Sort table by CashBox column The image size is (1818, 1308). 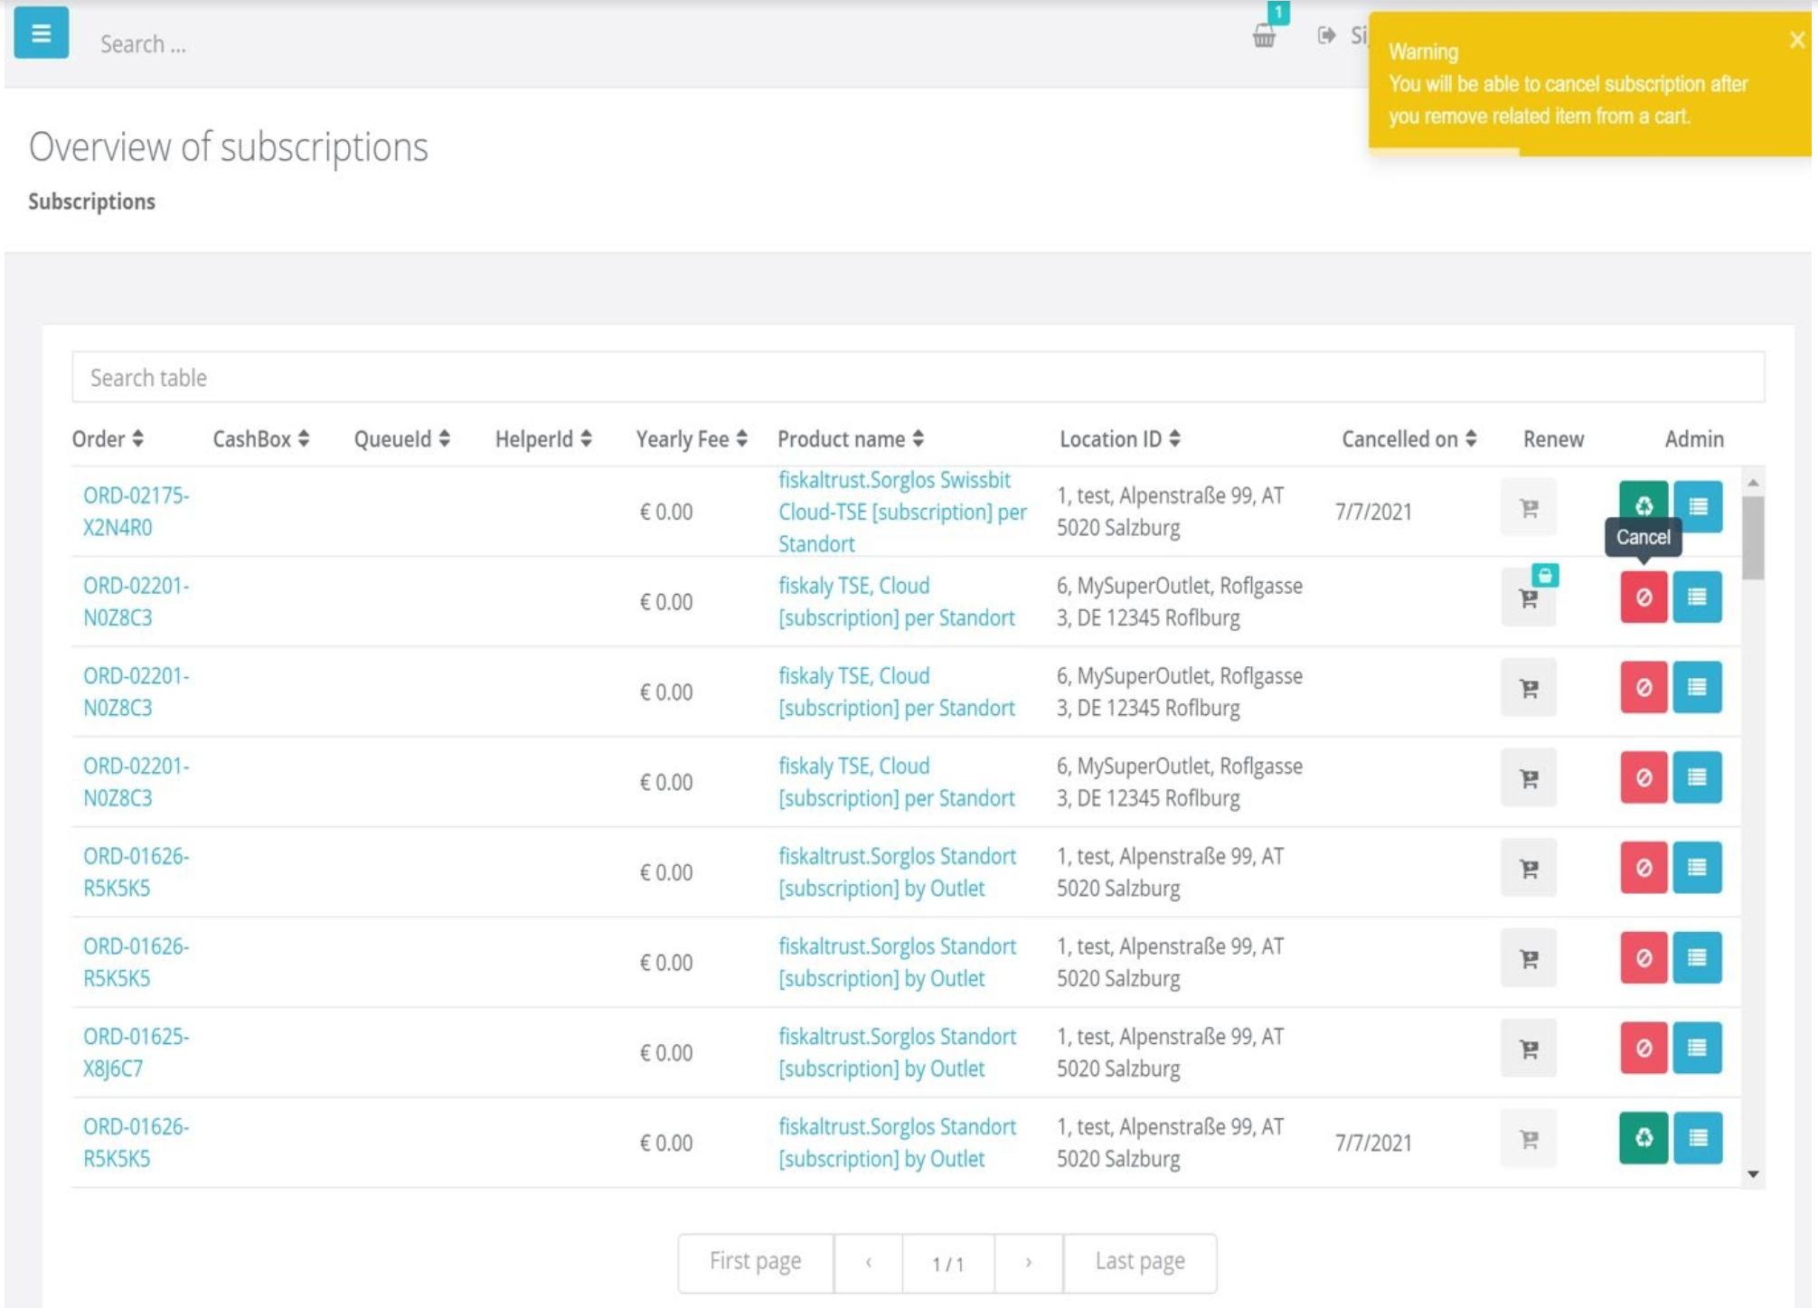[x=261, y=439]
